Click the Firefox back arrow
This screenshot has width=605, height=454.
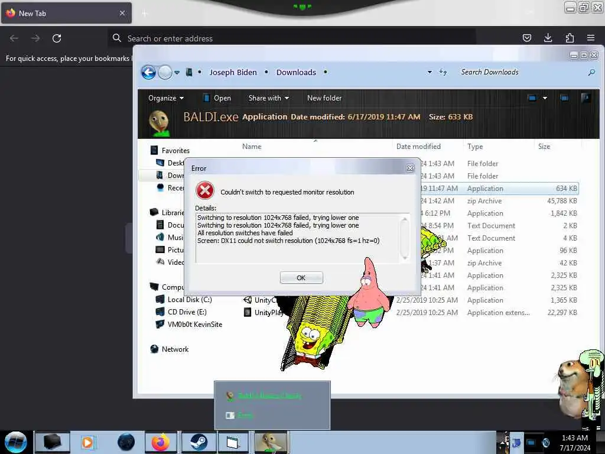14,38
